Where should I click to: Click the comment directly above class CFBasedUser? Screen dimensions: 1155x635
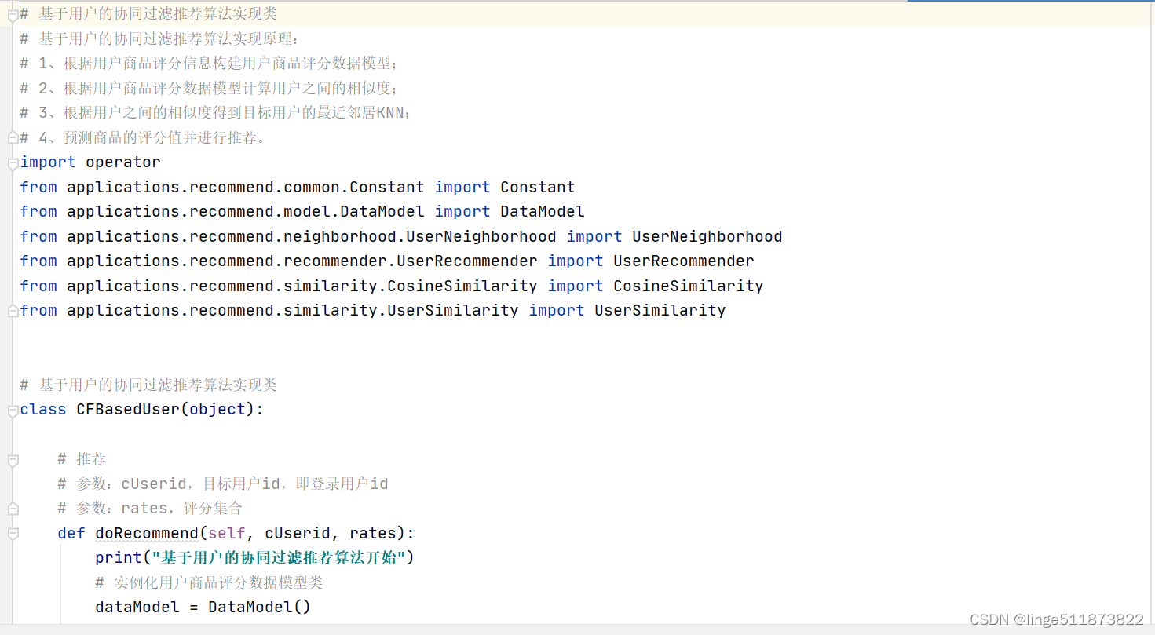coord(148,385)
